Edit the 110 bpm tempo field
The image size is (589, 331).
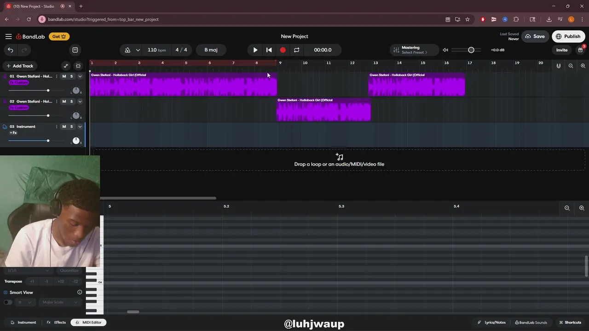pyautogui.click(x=156, y=50)
